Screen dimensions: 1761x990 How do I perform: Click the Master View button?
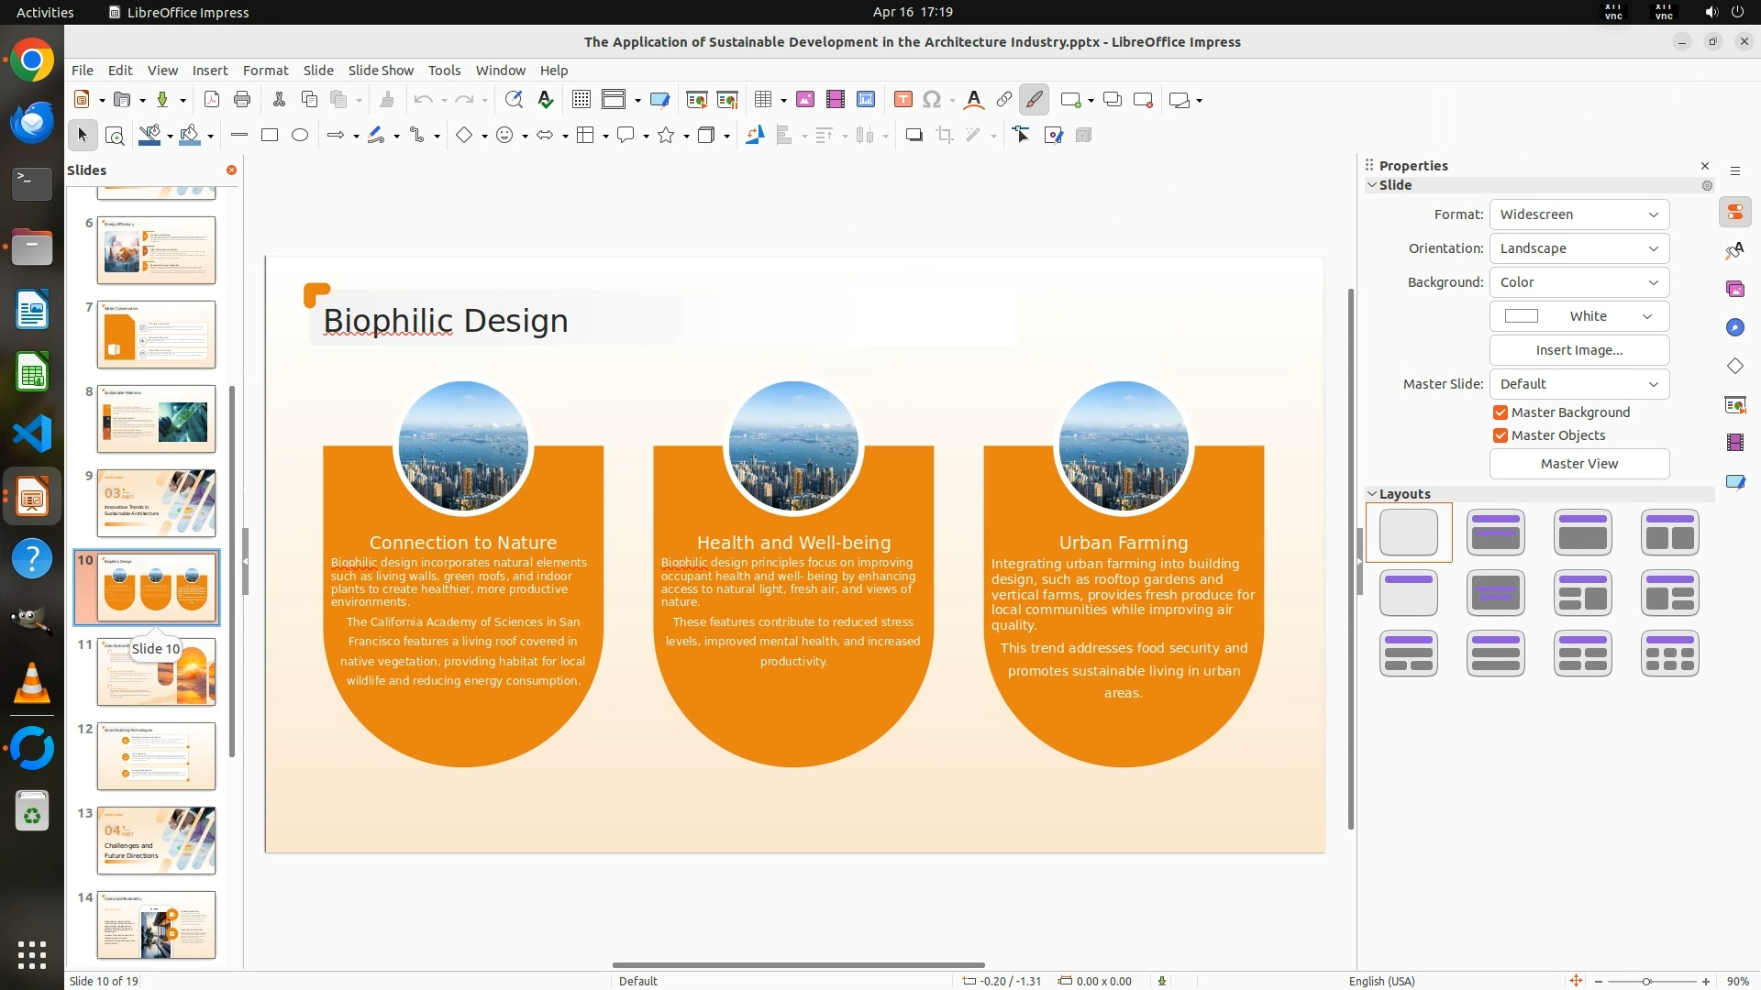click(x=1578, y=464)
